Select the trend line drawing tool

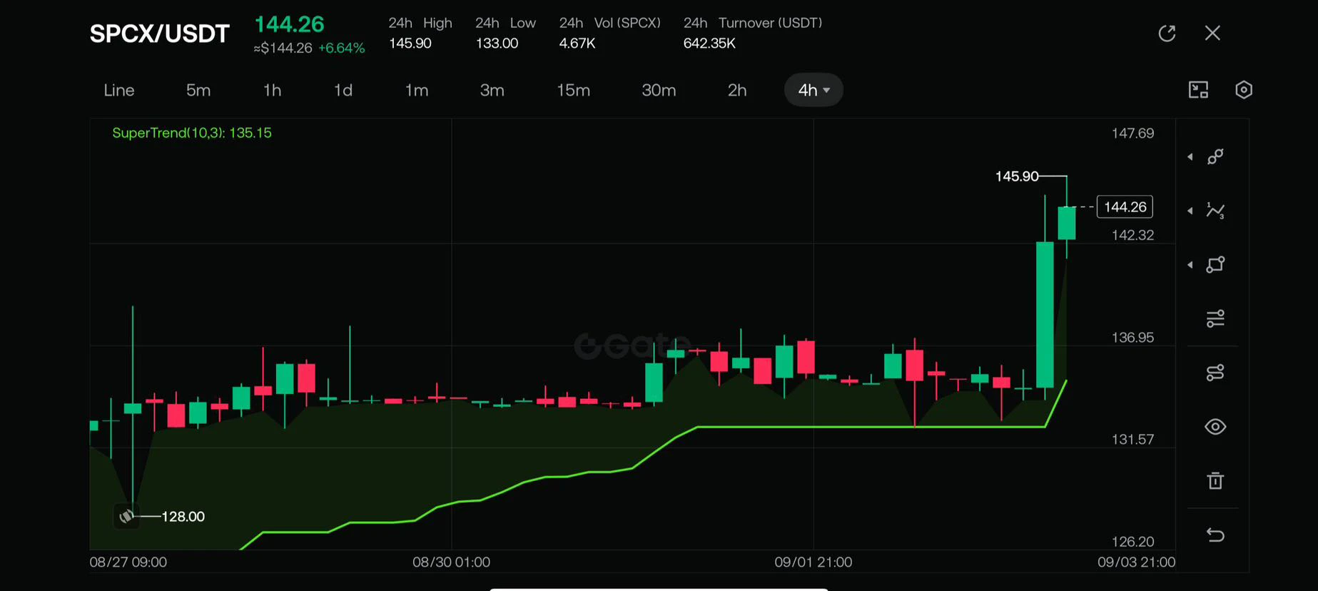[1215, 156]
